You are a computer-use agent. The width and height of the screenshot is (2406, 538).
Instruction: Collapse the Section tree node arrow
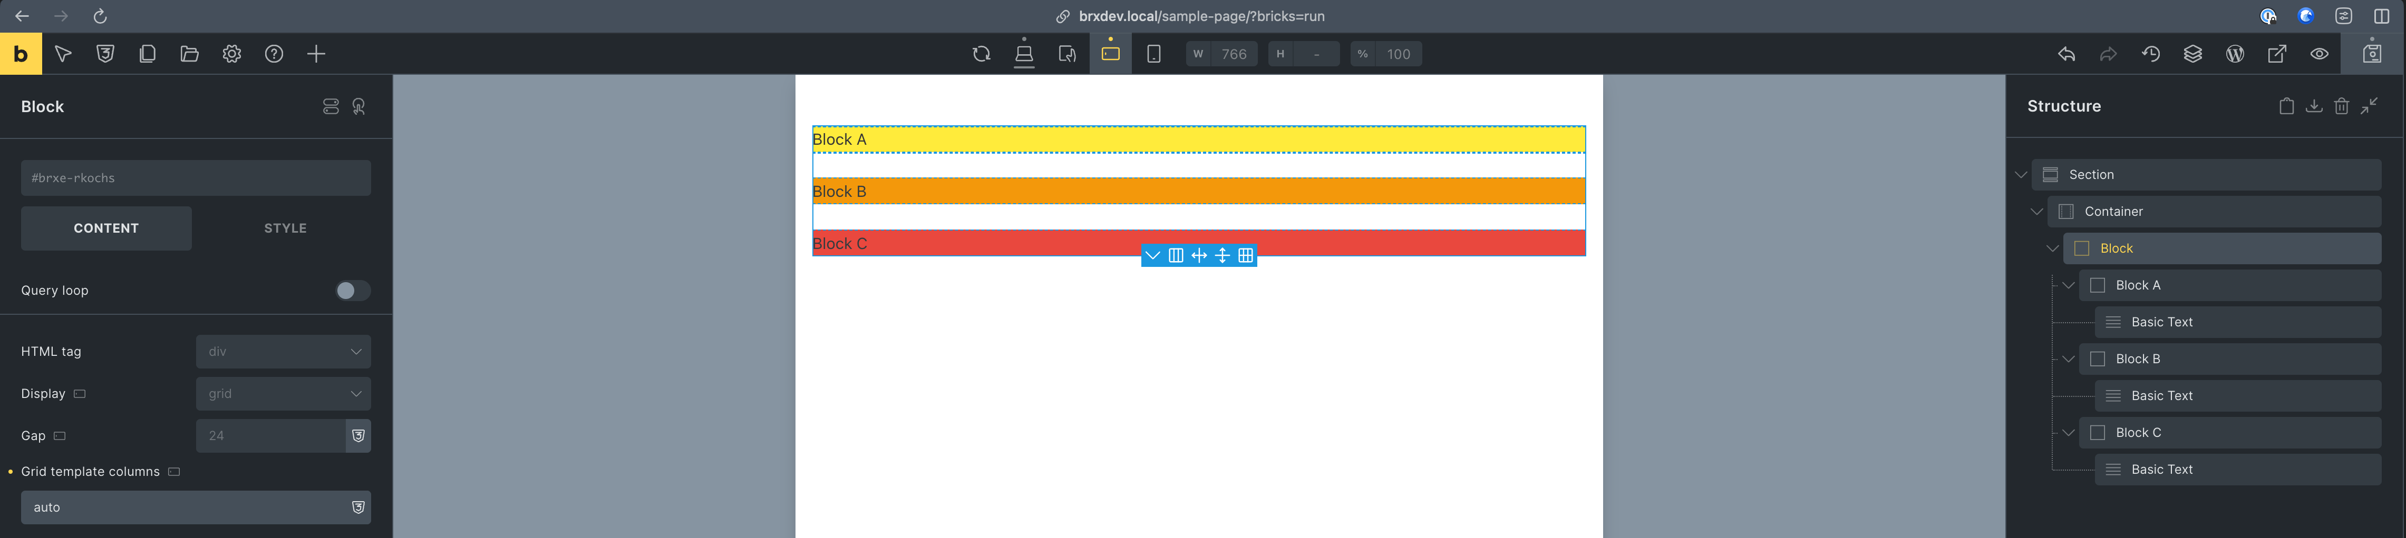point(2021,175)
